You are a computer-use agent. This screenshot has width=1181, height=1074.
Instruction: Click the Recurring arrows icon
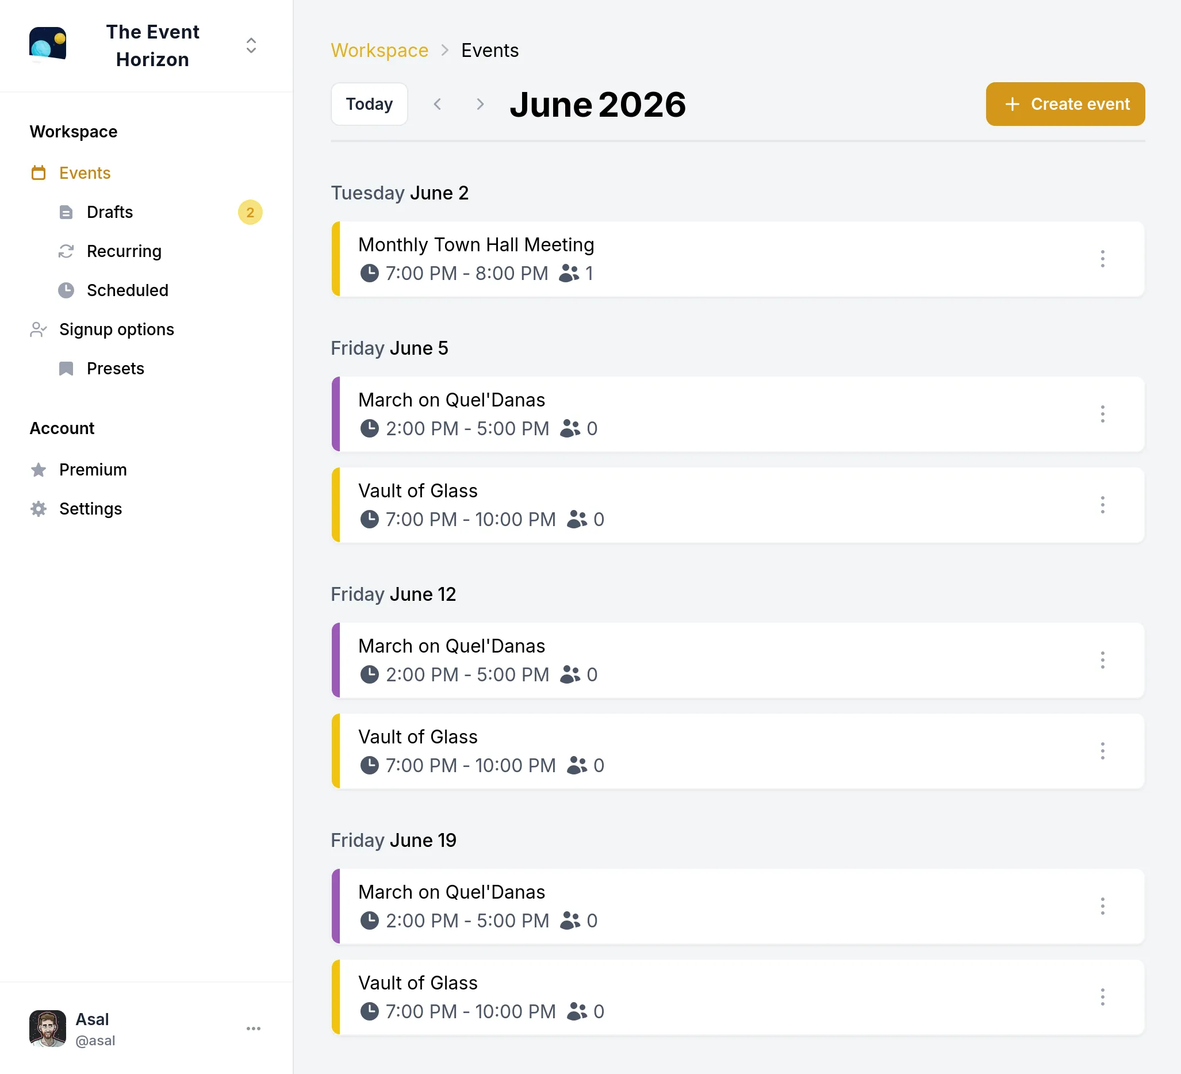[66, 251]
